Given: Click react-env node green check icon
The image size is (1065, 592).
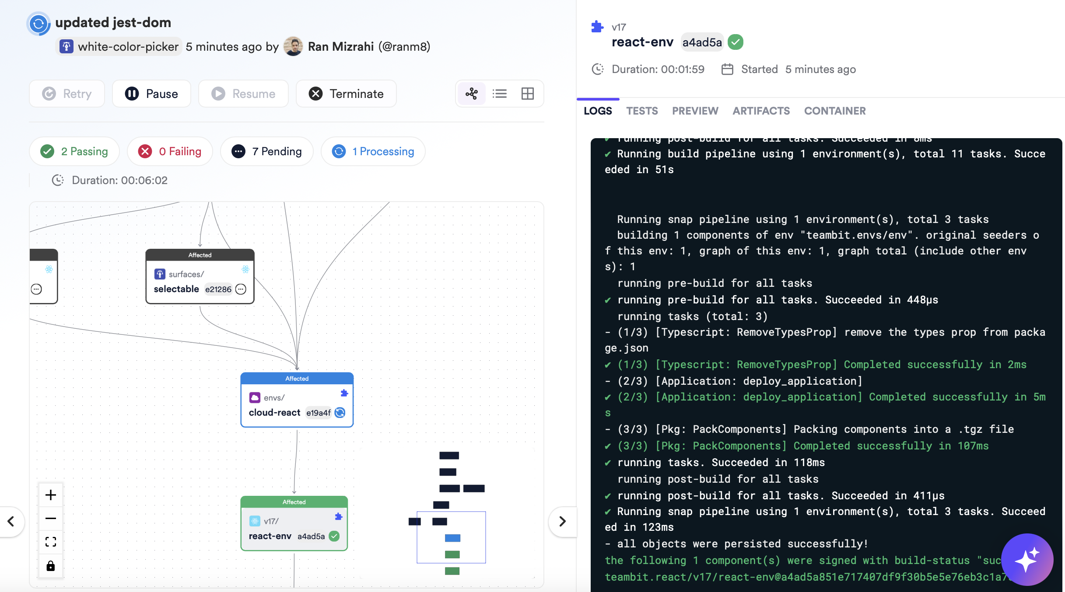Looking at the screenshot, I should 334,536.
